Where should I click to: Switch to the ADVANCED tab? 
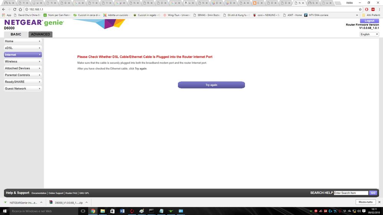point(40,34)
